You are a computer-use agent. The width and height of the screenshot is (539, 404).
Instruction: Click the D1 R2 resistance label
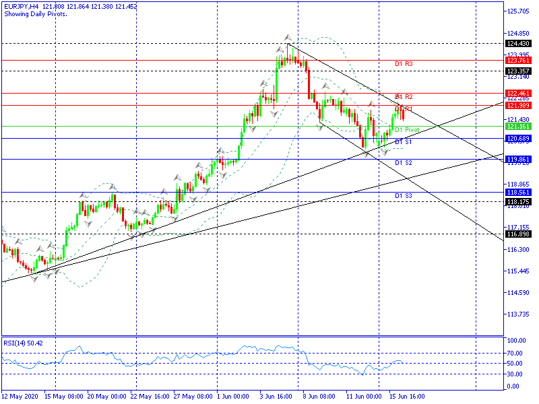coord(404,97)
